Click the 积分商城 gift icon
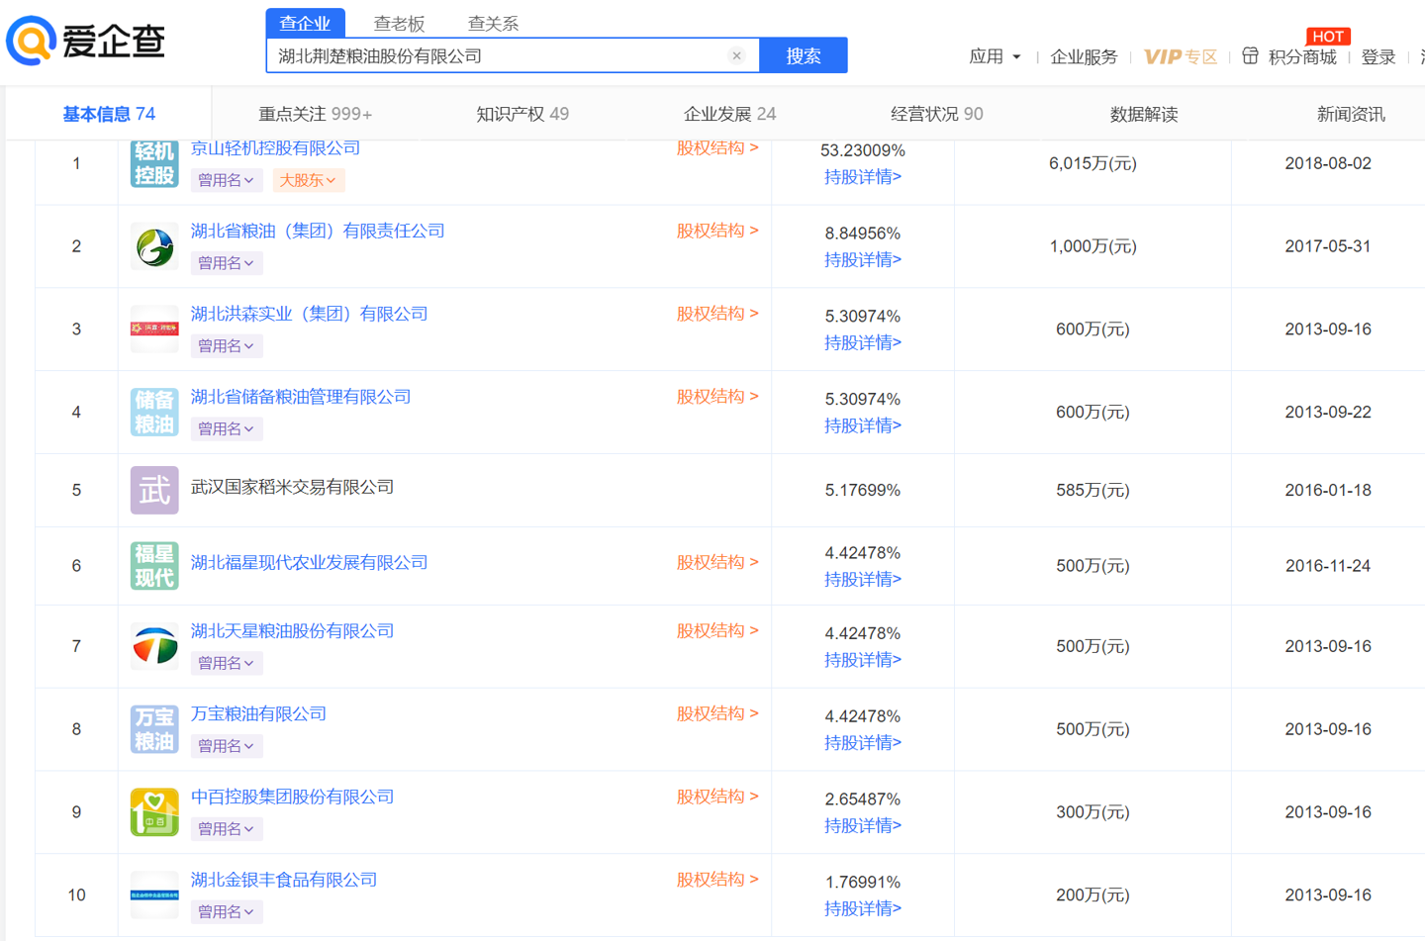This screenshot has height=941, width=1425. (1250, 55)
